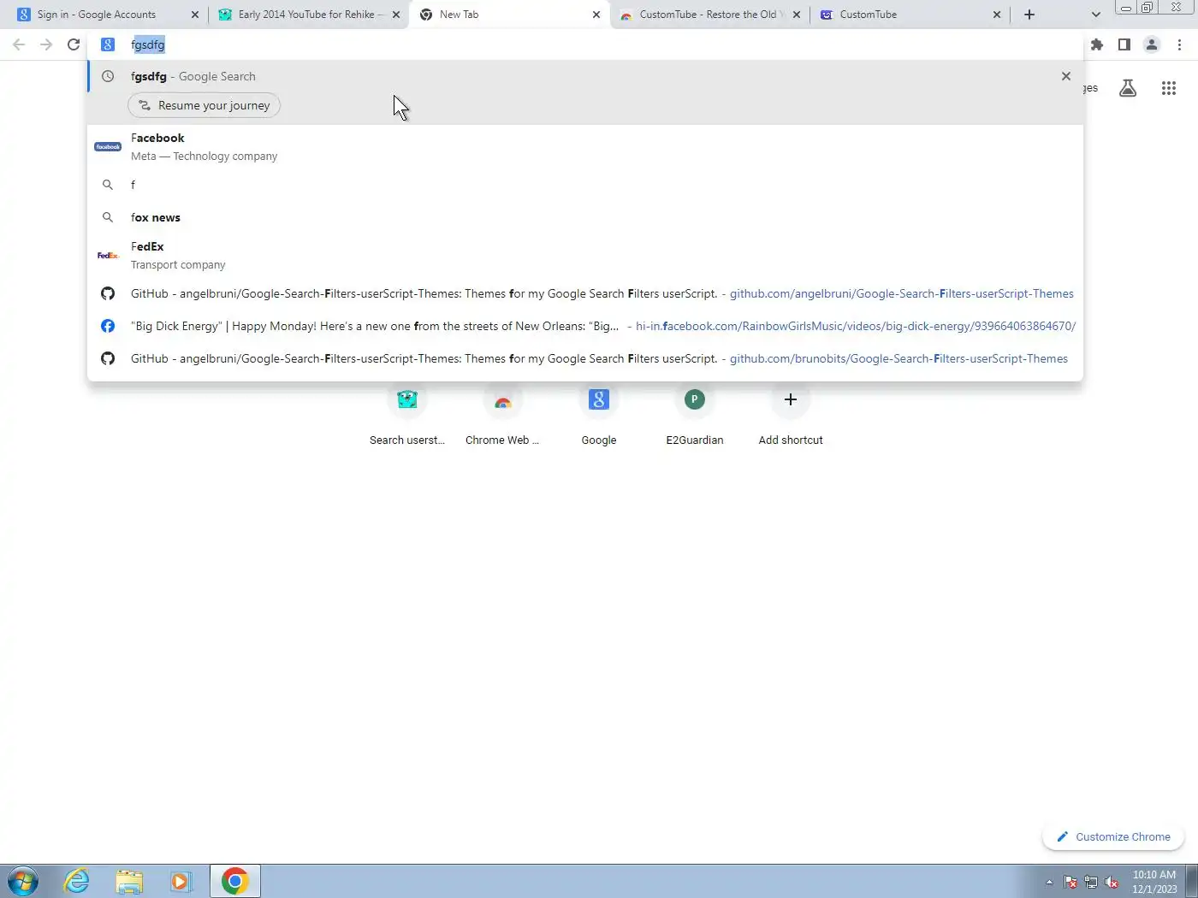The height and width of the screenshot is (898, 1198).
Task: Open the Windows Start button
Action: tap(23, 881)
